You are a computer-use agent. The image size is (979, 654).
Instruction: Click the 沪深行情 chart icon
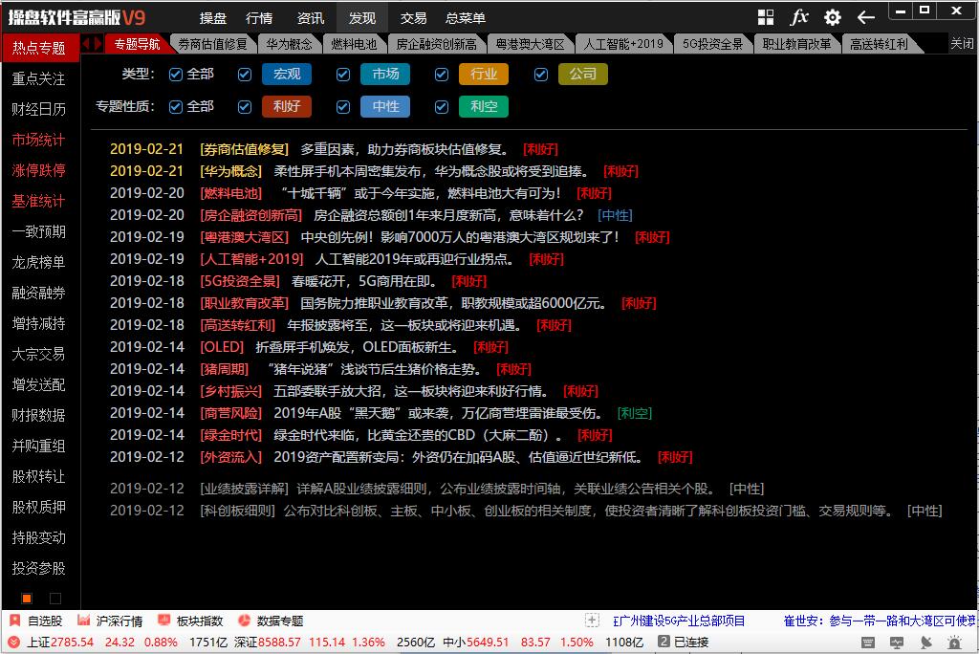tap(84, 621)
